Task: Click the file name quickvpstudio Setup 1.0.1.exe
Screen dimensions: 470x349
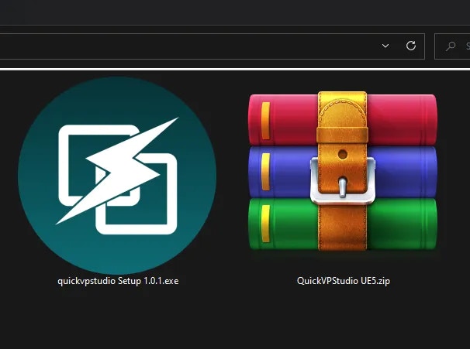Action: (x=118, y=281)
